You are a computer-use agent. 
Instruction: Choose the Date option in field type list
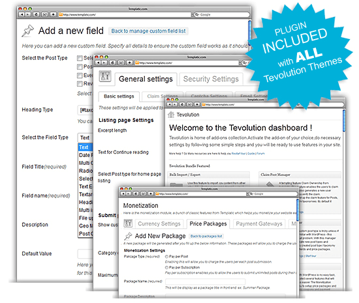pyautogui.click(x=86, y=155)
